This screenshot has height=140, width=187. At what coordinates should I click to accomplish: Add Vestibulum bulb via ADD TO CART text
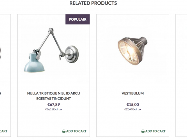(155, 131)
